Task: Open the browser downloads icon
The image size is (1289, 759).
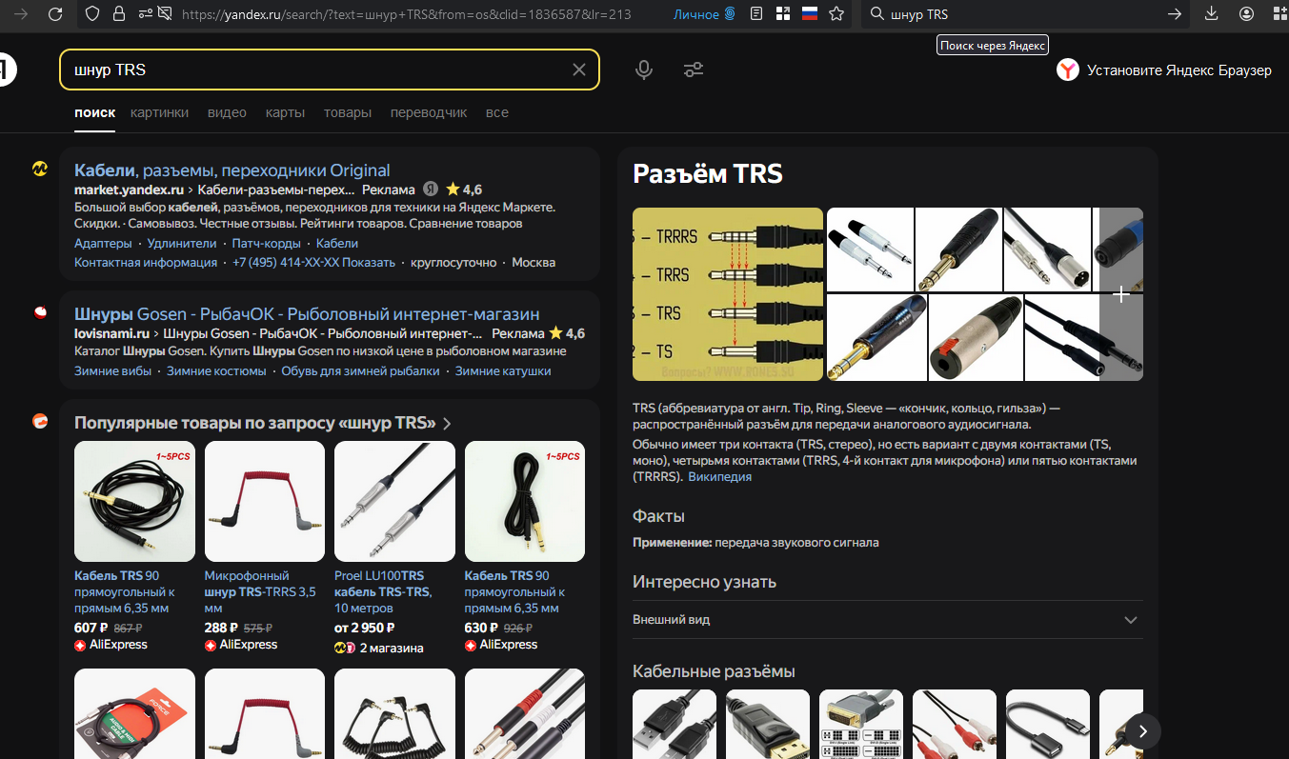Action: [1212, 14]
